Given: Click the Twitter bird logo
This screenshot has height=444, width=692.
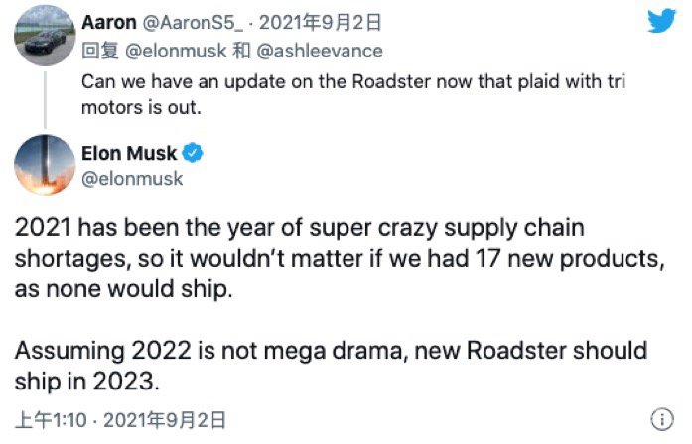Looking at the screenshot, I should pyautogui.click(x=661, y=20).
